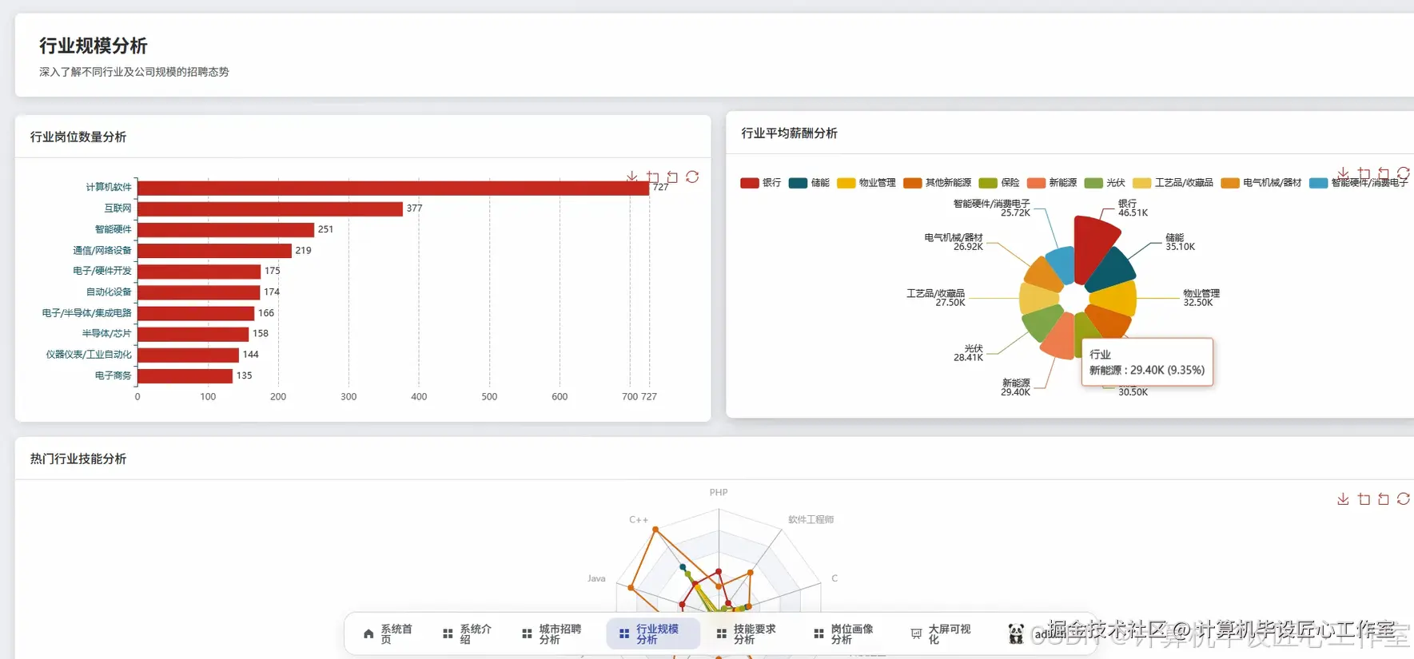Restore the hot industry skills radar chart
Screen dimensions: 1414x659
(x=1404, y=498)
